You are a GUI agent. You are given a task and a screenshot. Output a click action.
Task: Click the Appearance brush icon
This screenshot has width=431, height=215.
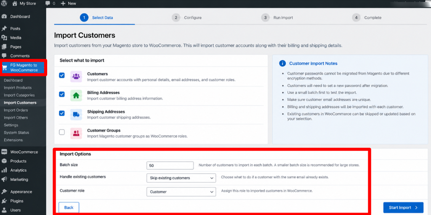pos(4,191)
